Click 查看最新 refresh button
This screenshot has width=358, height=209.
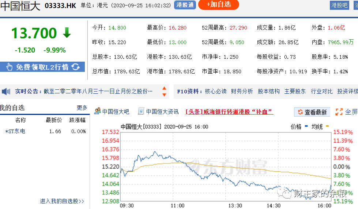(312, 112)
